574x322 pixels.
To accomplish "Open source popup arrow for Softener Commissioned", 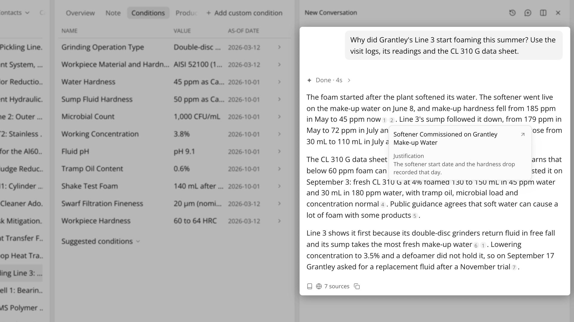I will [x=523, y=134].
